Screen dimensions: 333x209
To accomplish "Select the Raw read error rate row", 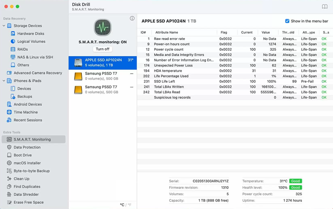I will tap(235, 39).
